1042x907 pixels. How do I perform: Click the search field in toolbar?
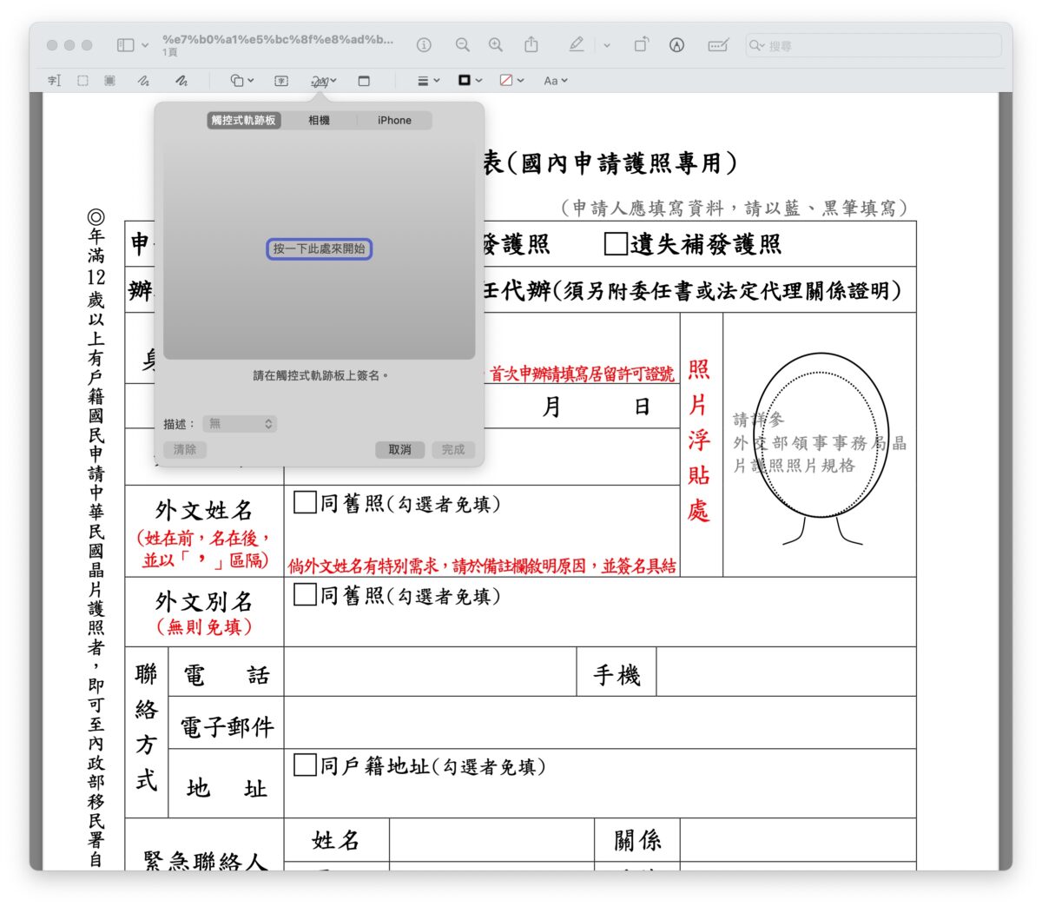point(874,45)
